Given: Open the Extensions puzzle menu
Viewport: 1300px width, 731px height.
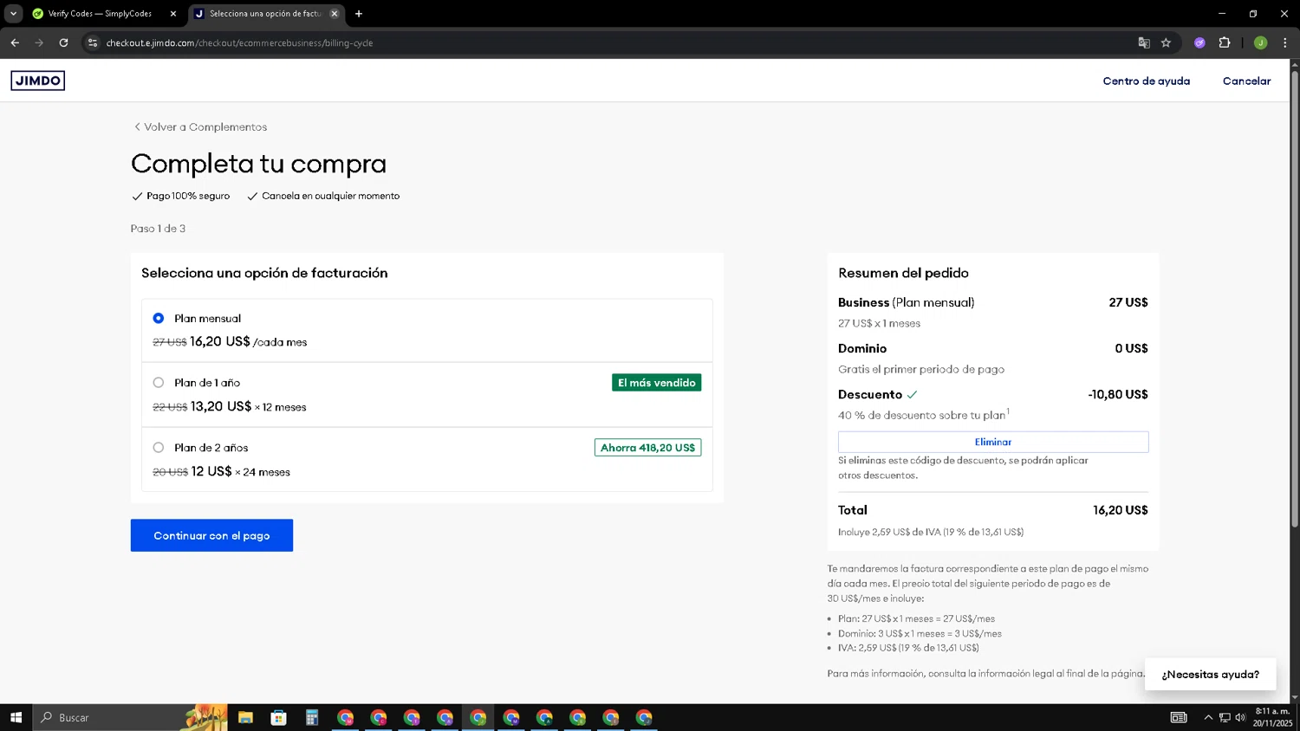Looking at the screenshot, I should pyautogui.click(x=1225, y=42).
